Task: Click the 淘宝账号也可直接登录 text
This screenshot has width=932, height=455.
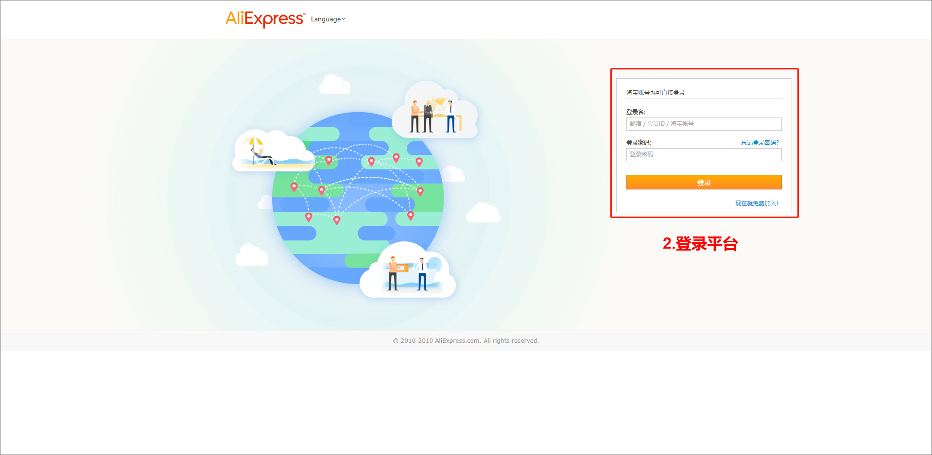Action: pyautogui.click(x=656, y=93)
